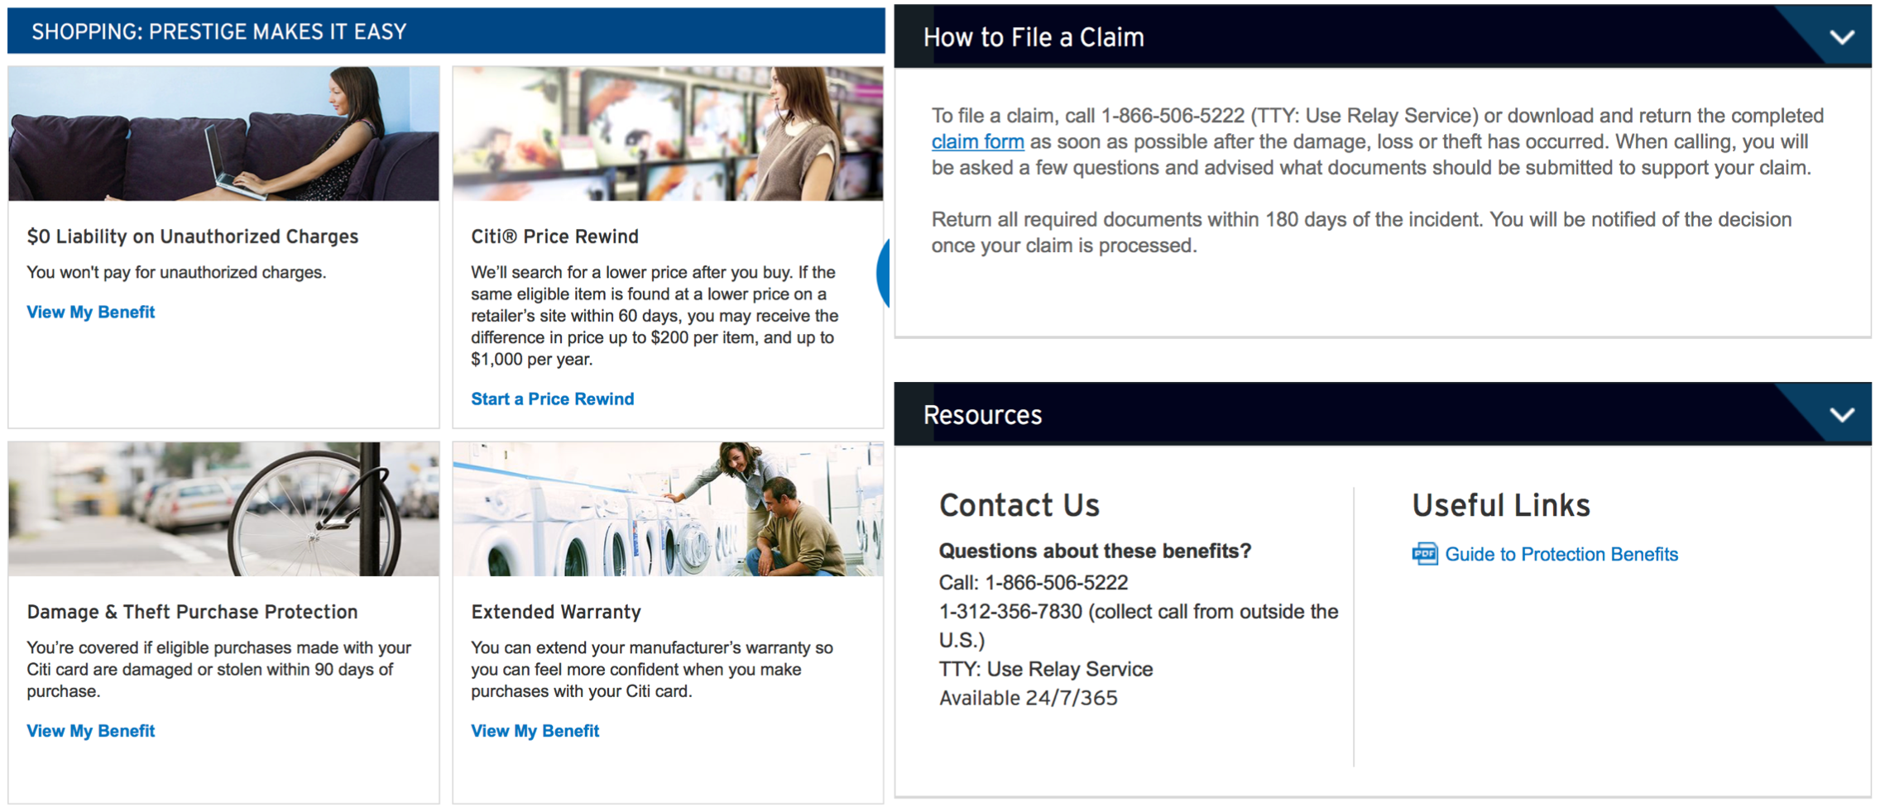Select the $0 Liability on Unauthorized Charges heading

193,236
